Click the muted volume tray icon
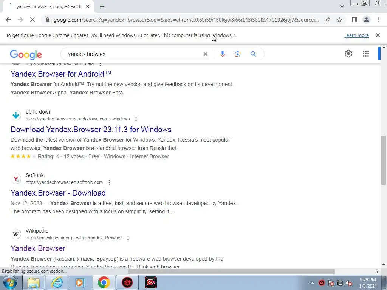Image resolution: width=387 pixels, height=290 pixels. (x=349, y=283)
